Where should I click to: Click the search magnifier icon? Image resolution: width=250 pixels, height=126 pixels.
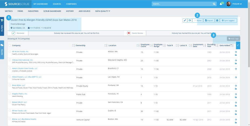[214, 4]
